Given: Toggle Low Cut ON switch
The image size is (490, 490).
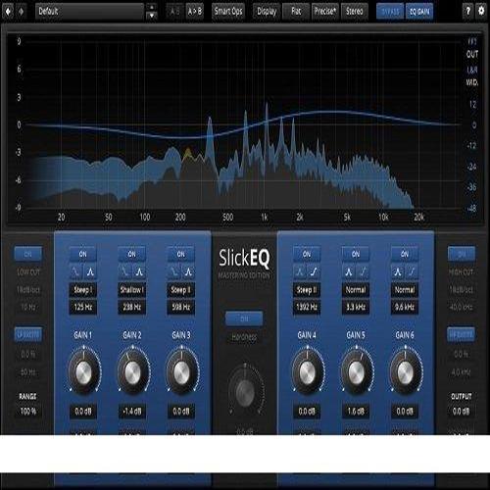Looking at the screenshot, I should (28, 254).
